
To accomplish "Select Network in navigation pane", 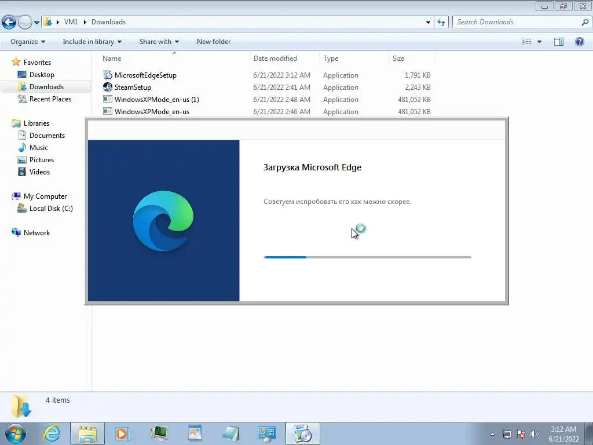I will coord(36,233).
